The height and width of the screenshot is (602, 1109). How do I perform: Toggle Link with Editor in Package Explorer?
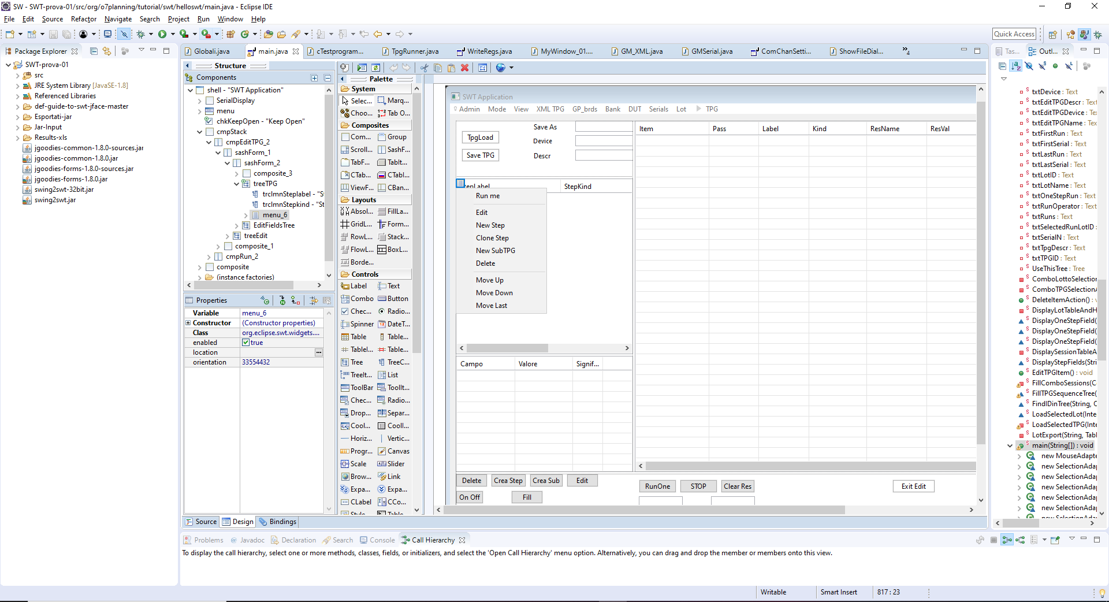[x=107, y=51]
